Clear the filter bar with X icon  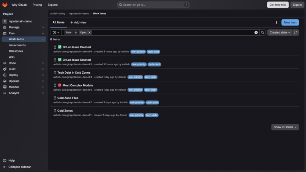click(x=256, y=32)
